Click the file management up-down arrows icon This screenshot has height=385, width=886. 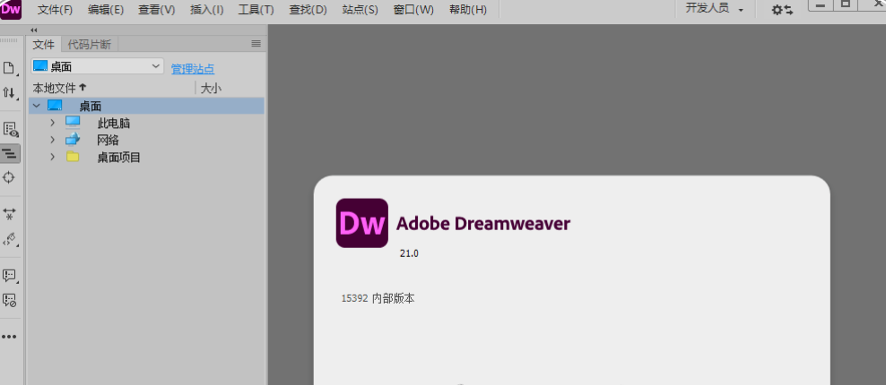coord(10,92)
